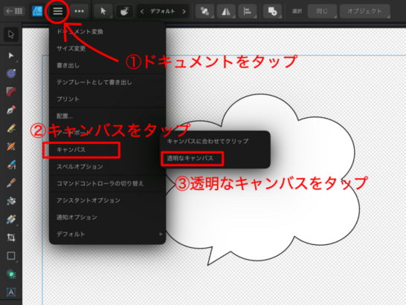Open アシスタントオプション menu entry
Image resolution: width=406 pixels, height=305 pixels.
tap(107, 200)
